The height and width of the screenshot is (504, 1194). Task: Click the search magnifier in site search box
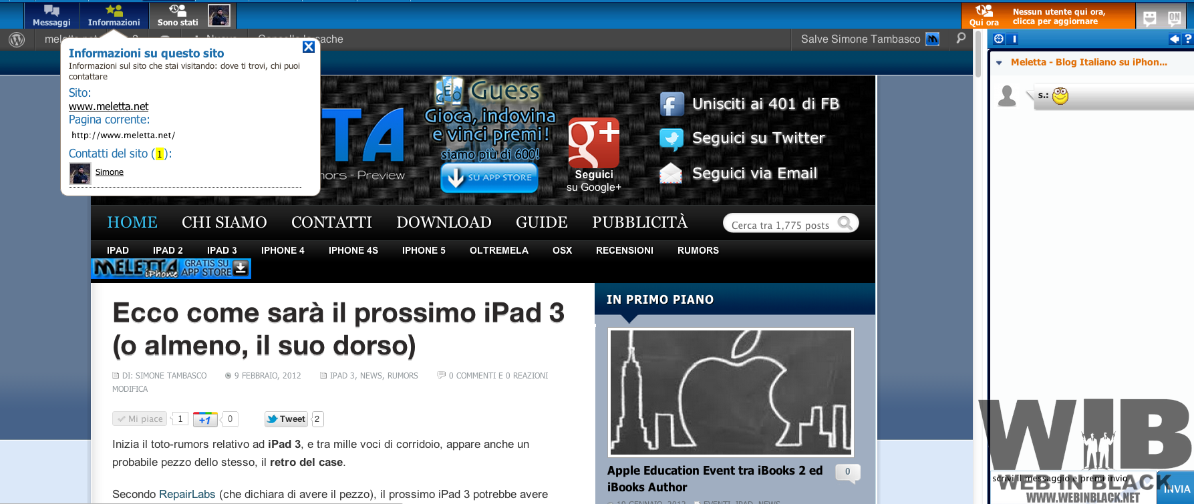click(845, 223)
